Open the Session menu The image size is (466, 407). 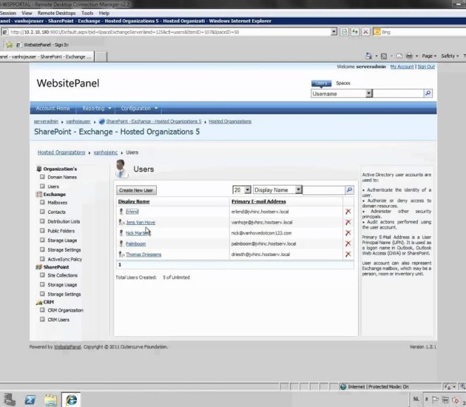coord(8,13)
